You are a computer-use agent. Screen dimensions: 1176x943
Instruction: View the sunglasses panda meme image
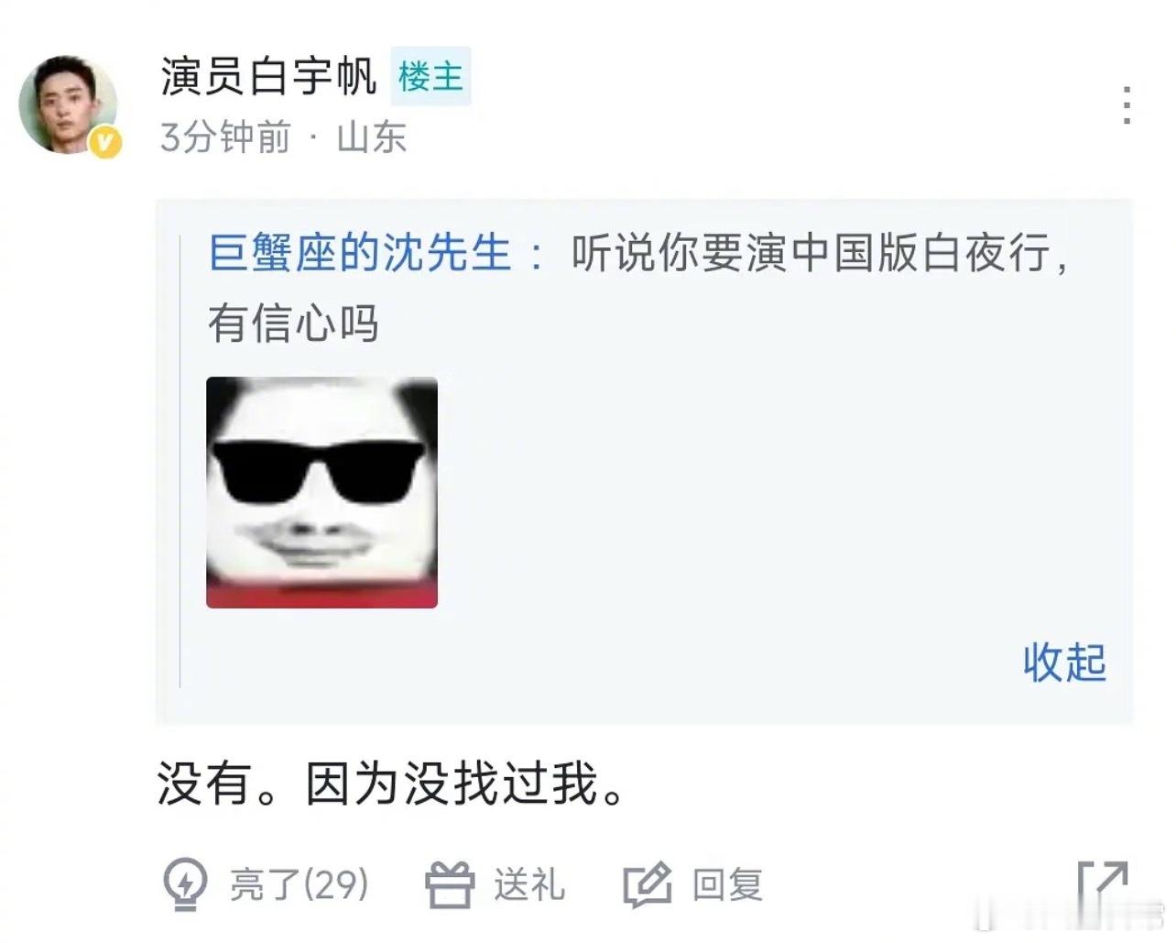pyautogui.click(x=321, y=492)
